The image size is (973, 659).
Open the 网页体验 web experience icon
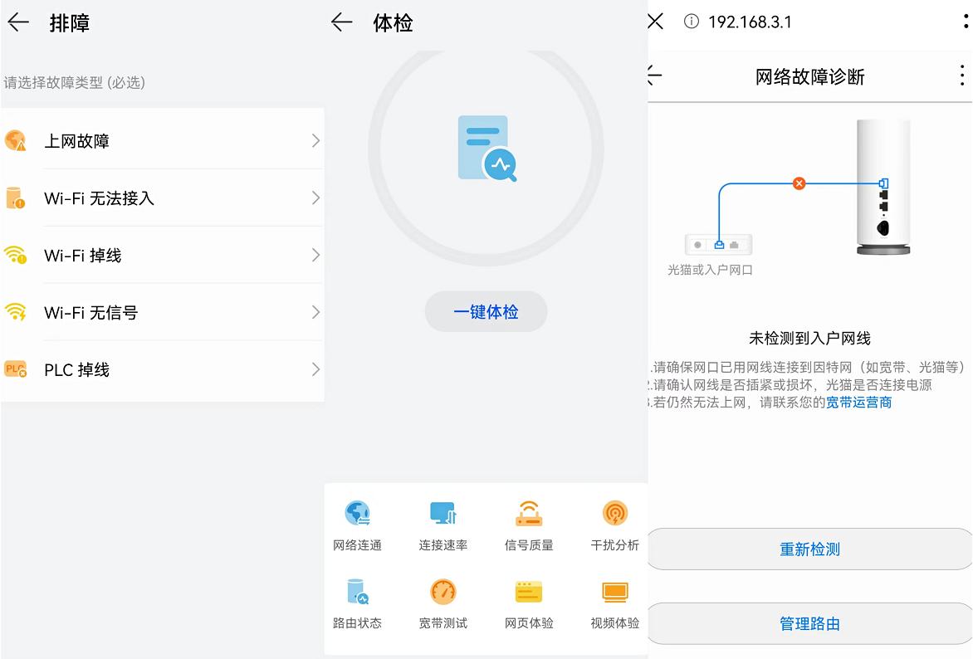point(529,592)
